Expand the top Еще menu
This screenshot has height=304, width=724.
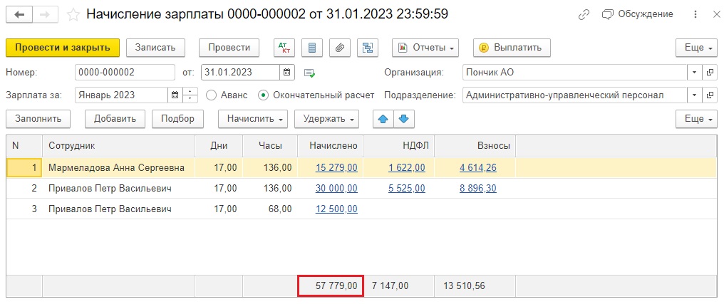point(696,48)
